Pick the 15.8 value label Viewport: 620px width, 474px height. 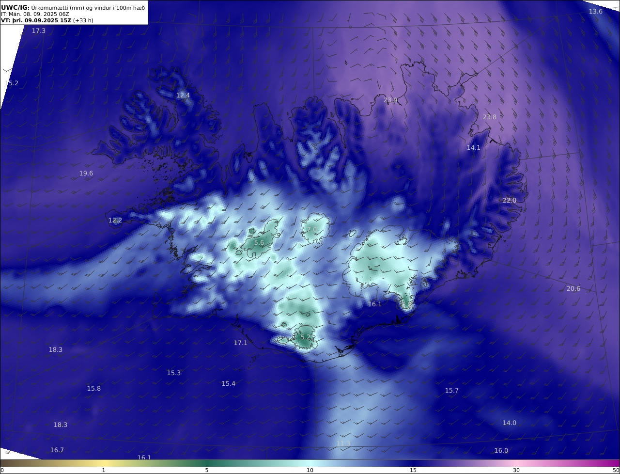coord(94,388)
